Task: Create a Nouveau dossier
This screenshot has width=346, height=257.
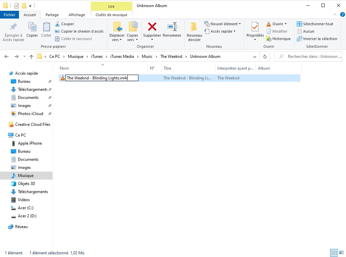Action: (194, 32)
